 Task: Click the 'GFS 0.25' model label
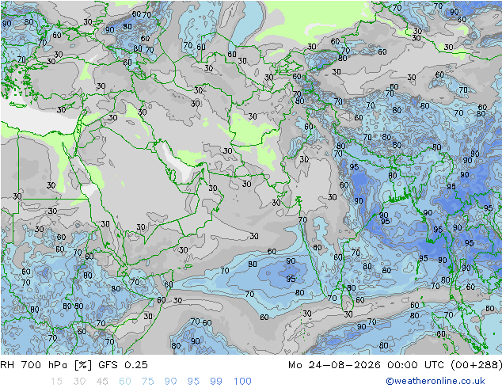124,365
